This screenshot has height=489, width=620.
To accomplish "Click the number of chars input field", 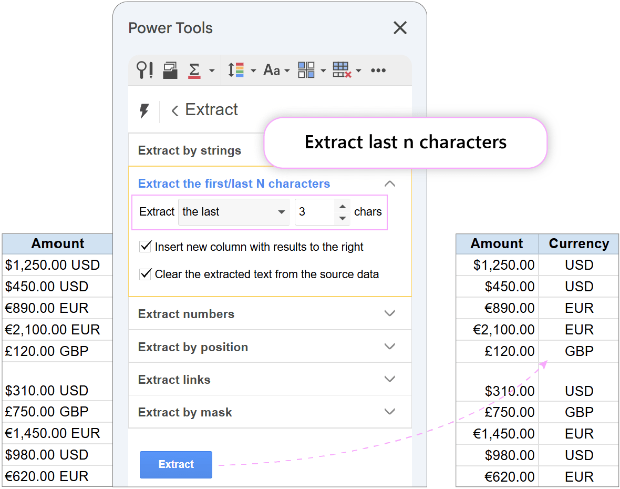I will click(x=315, y=212).
